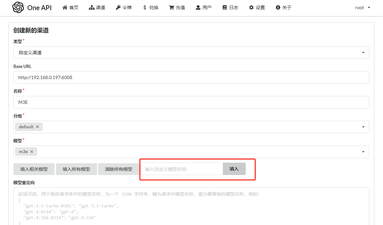Viewport: 383px width, 225px height.
Task: Click the 日志 logs icon
Action: point(224,7)
